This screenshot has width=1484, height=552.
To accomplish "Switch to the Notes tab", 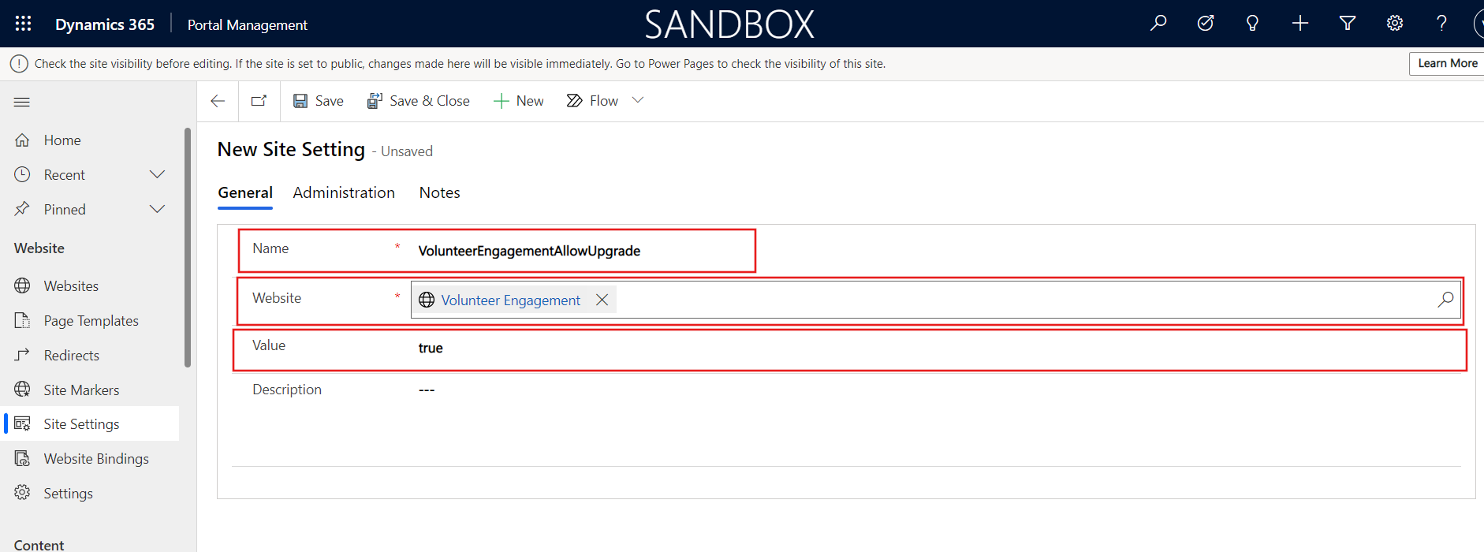I will (x=439, y=192).
